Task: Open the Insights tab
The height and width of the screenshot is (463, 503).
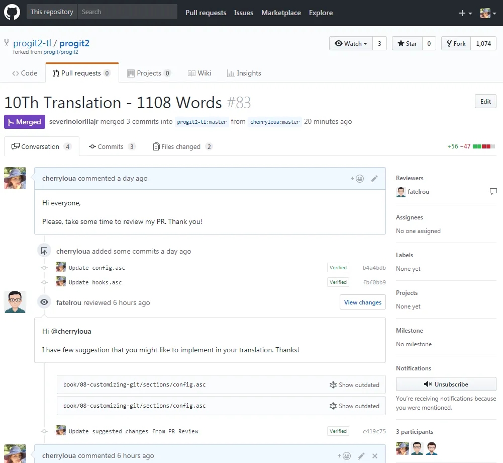Action: [244, 73]
